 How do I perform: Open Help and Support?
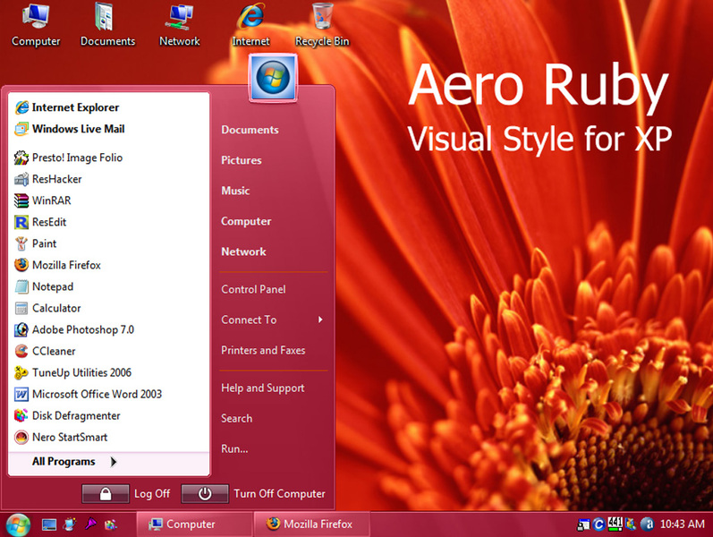[263, 388]
